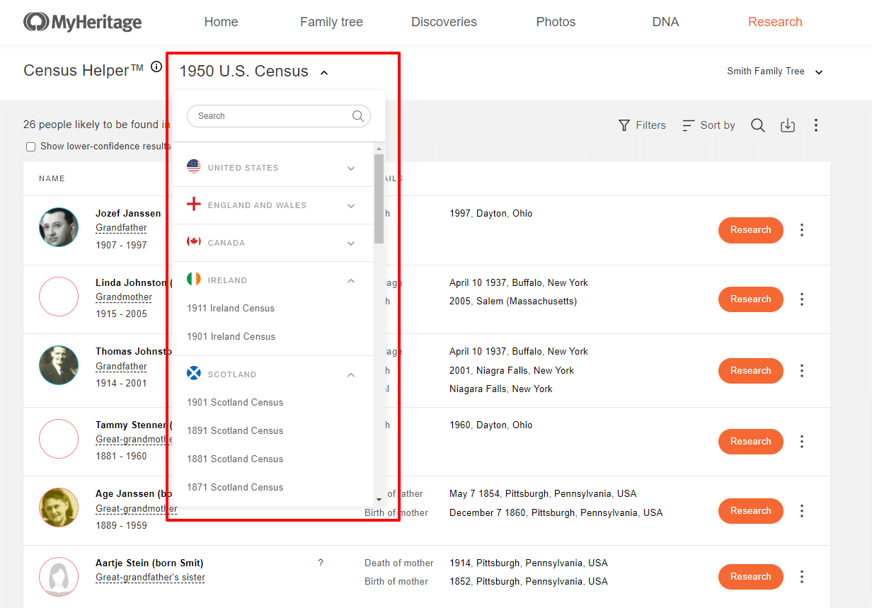
Task: Go to the Home tab
Action: point(221,22)
